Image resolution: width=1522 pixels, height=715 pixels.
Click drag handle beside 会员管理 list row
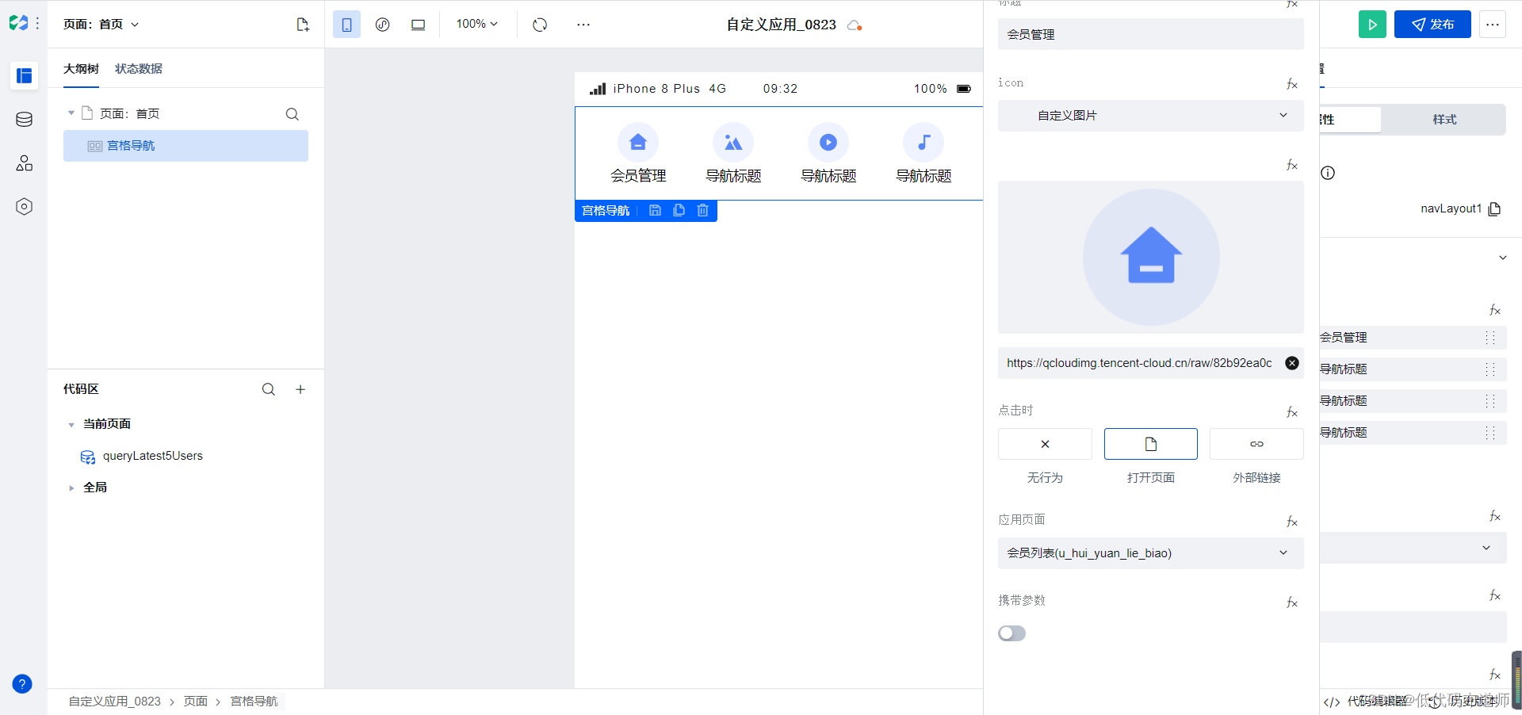1490,338
